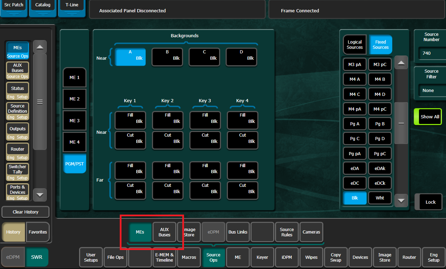Click the up arrow in the left menu scrollbar
The width and height of the screenshot is (446, 269).
pyautogui.click(x=40, y=47)
